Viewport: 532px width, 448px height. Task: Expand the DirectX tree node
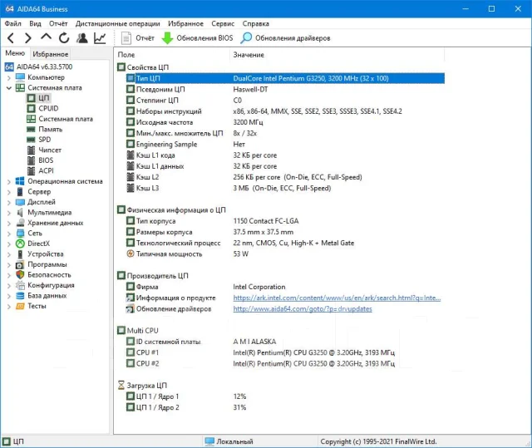[x=9, y=244]
